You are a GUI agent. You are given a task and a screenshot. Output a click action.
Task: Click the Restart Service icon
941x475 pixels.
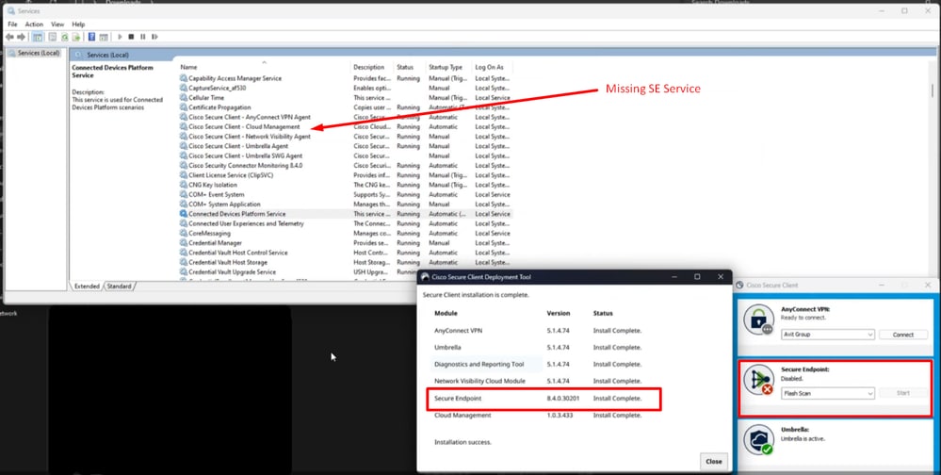pos(154,38)
